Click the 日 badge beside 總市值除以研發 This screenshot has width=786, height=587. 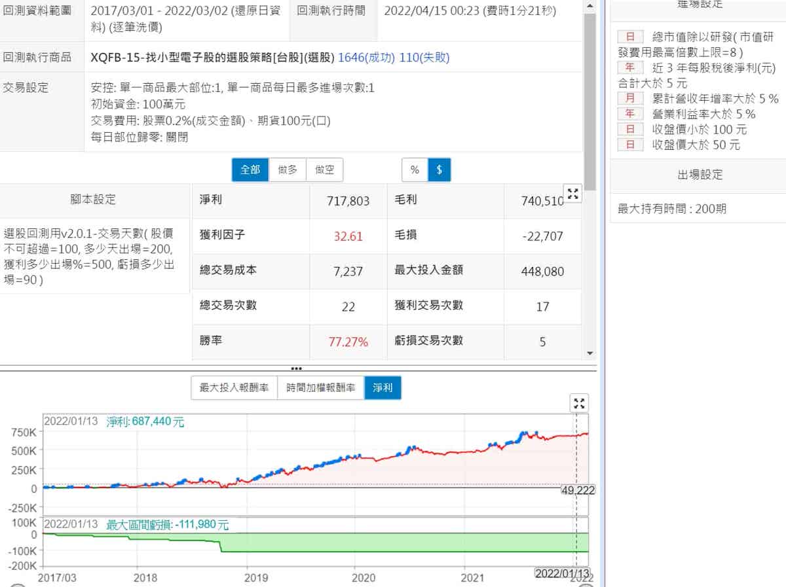click(x=630, y=37)
